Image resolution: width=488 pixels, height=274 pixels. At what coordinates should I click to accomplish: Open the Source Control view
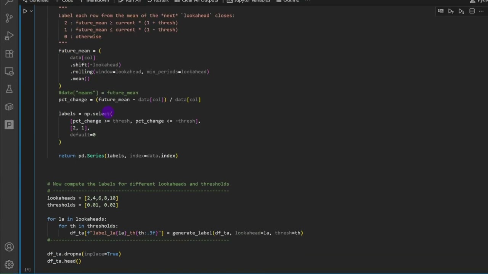[9, 18]
